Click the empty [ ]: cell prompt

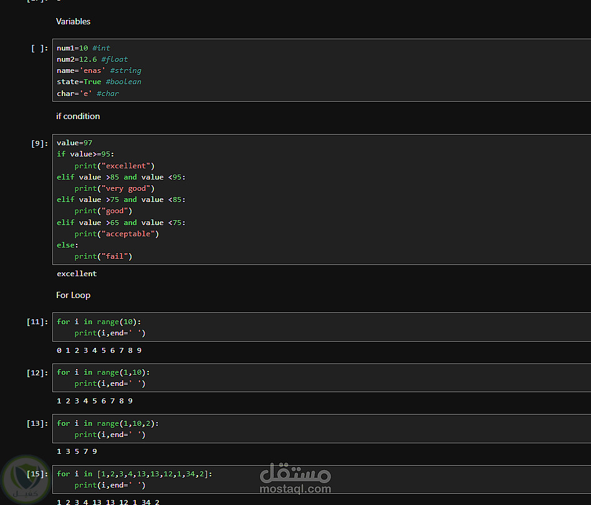39,48
